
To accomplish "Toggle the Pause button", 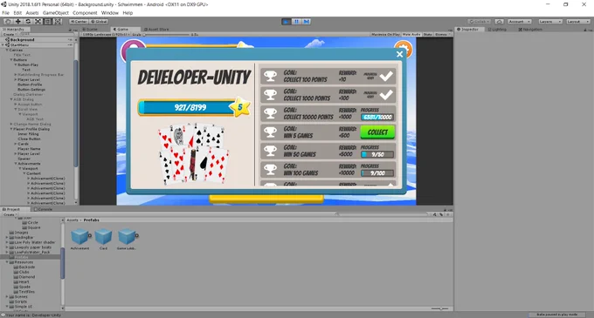I will pos(296,22).
